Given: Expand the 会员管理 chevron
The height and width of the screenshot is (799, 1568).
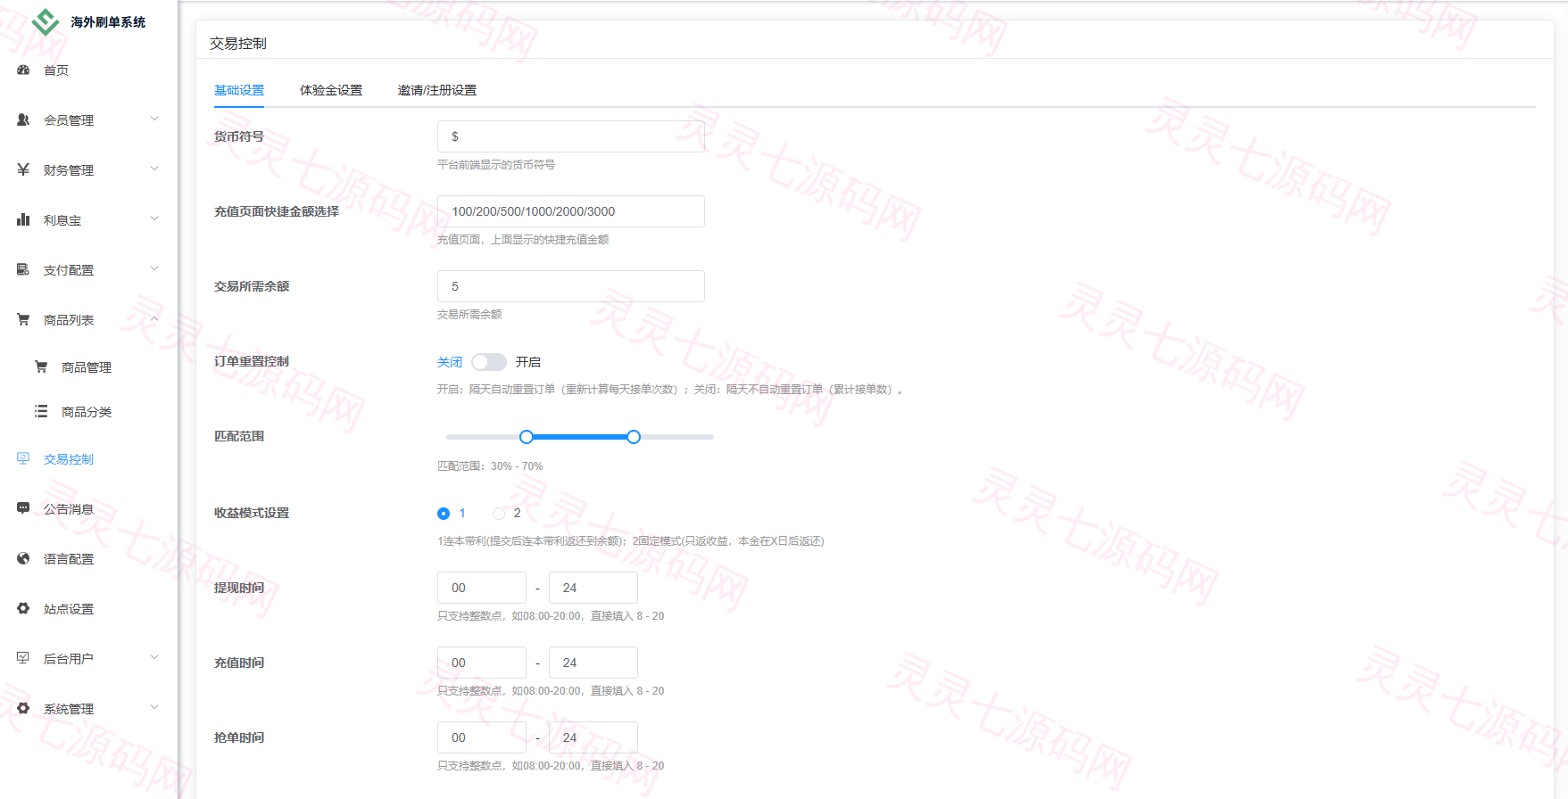Looking at the screenshot, I should pyautogui.click(x=154, y=119).
